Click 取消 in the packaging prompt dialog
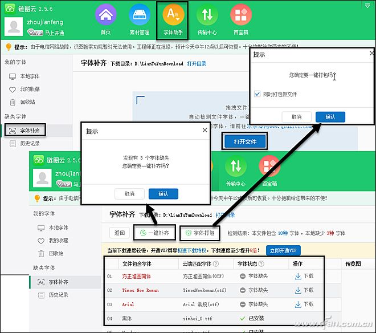 (x=296, y=117)
